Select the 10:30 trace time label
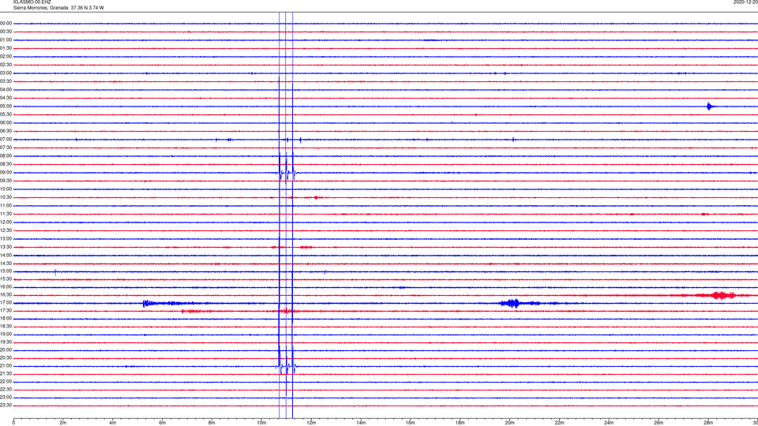Image resolution: width=758 pixels, height=426 pixels. pyautogui.click(x=6, y=197)
